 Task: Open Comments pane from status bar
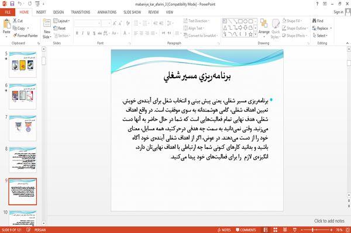[x=246, y=230]
